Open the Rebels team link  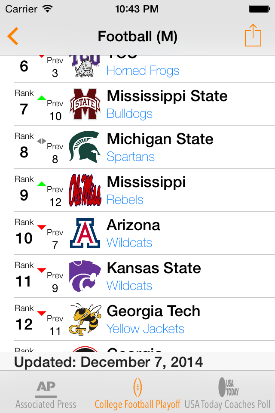point(125,200)
